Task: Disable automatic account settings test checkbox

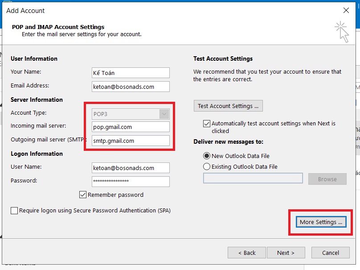Action: point(206,124)
